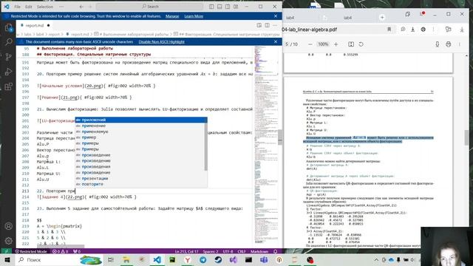This screenshot has height=266, width=473.
Task: Change indentation via Spaces: 2 status item
Action: click(x=210, y=251)
